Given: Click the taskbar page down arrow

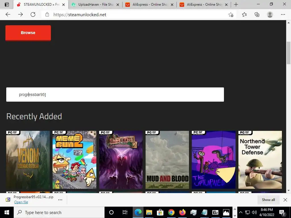Looking at the screenshot, I should click(x=235, y=216).
